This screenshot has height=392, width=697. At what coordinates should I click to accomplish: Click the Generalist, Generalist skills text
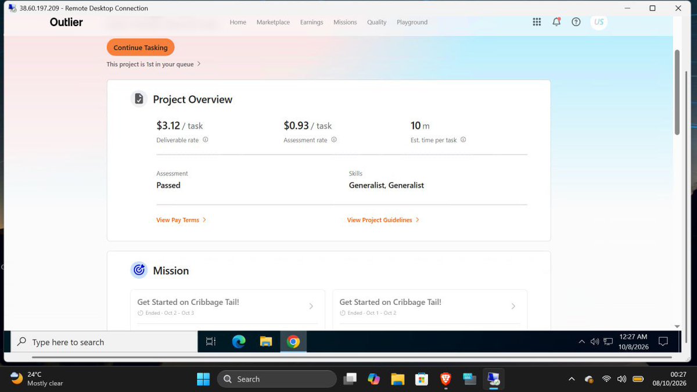click(x=386, y=185)
